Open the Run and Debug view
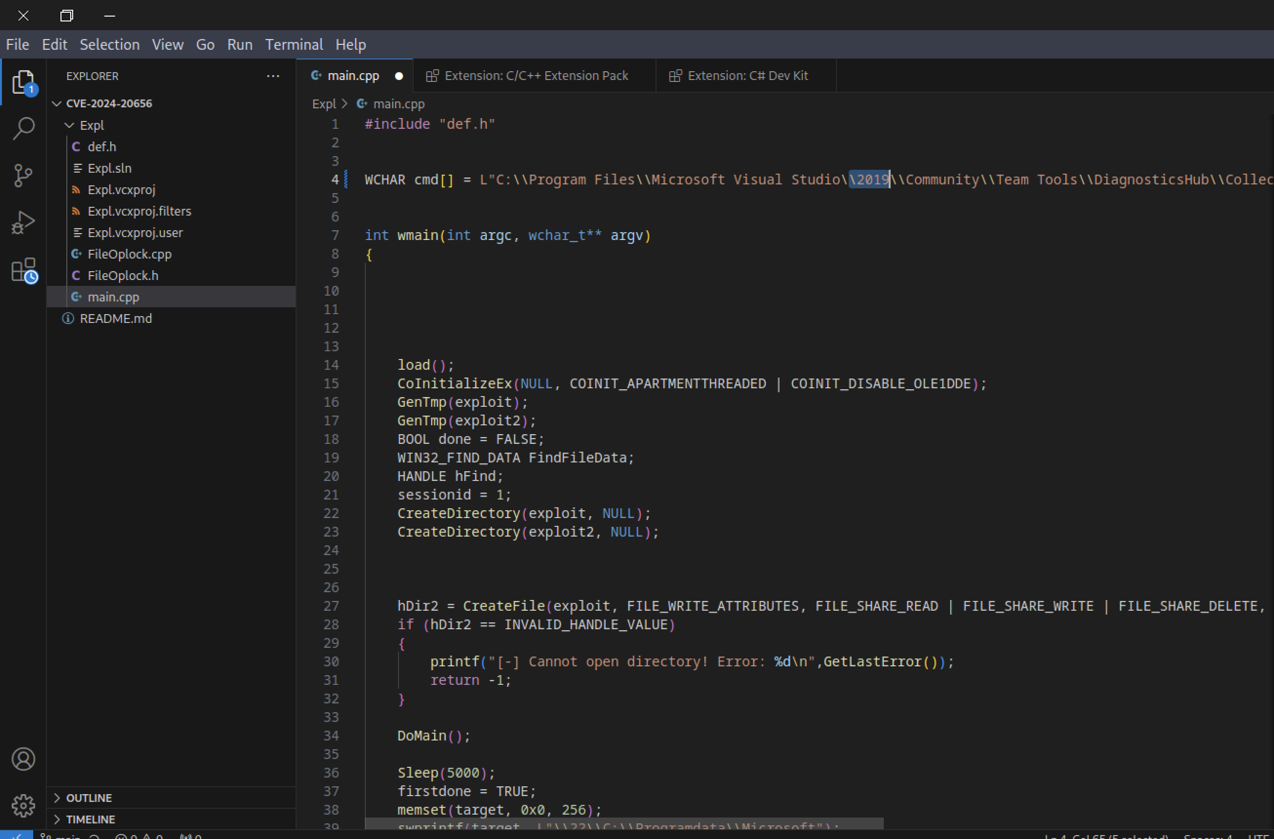1274x839 pixels. pos(23,221)
